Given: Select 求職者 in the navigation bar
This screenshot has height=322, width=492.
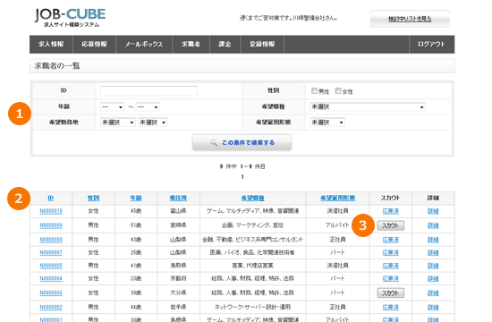Looking at the screenshot, I should point(191,44).
